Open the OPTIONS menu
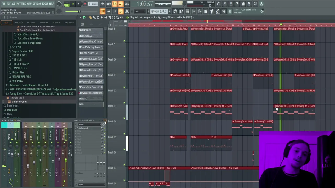This screenshot has height=188, width=335. (x=37, y=4)
